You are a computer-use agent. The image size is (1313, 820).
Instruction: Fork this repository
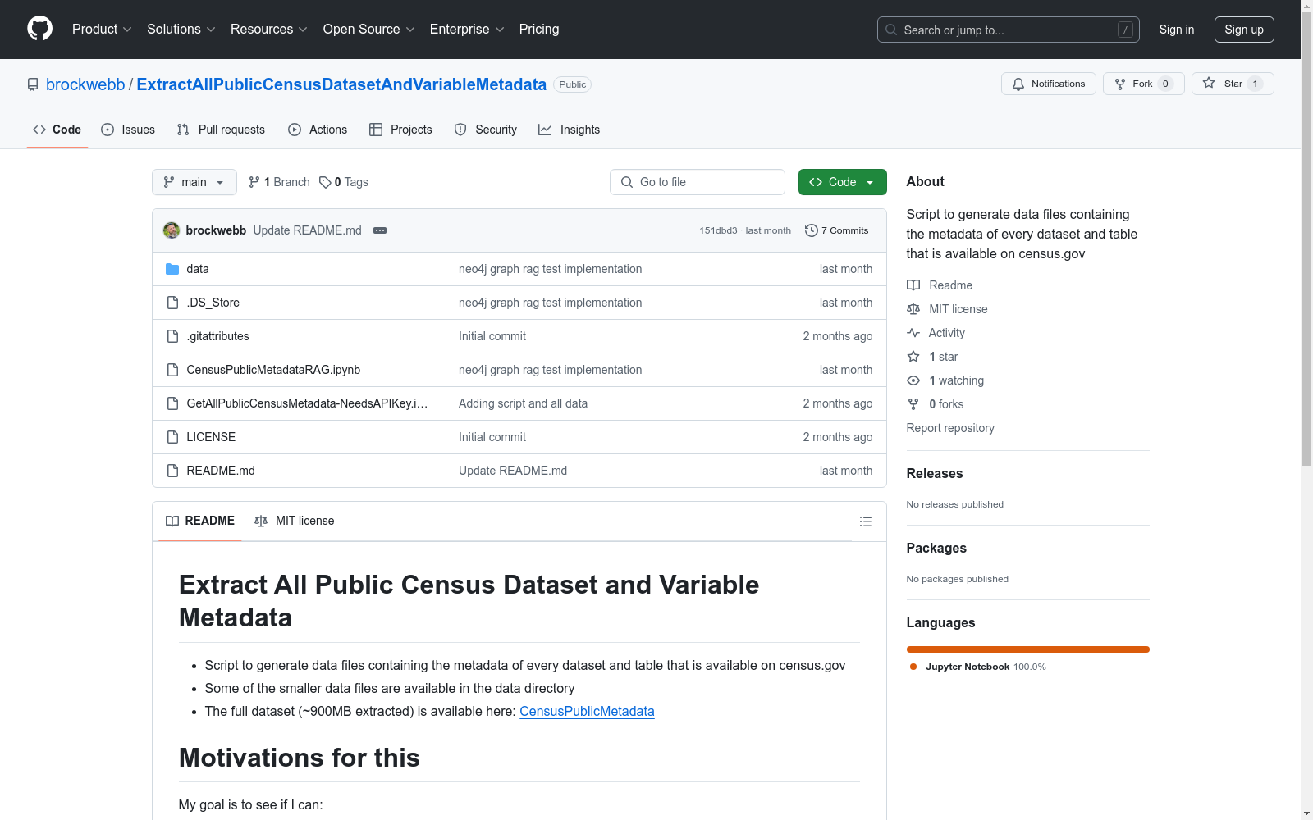[x=1143, y=84]
